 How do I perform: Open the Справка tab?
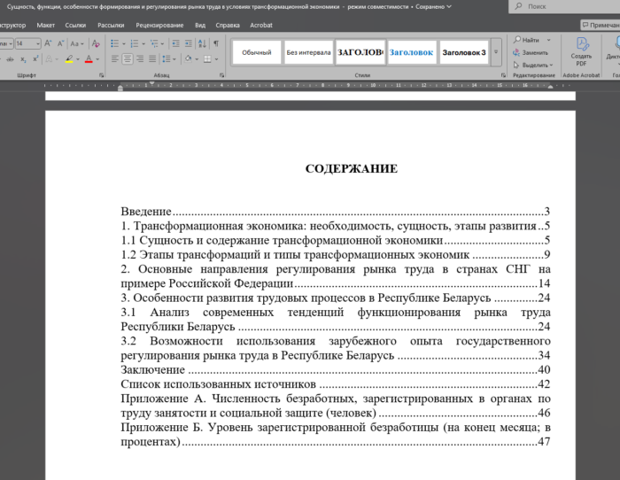(228, 25)
